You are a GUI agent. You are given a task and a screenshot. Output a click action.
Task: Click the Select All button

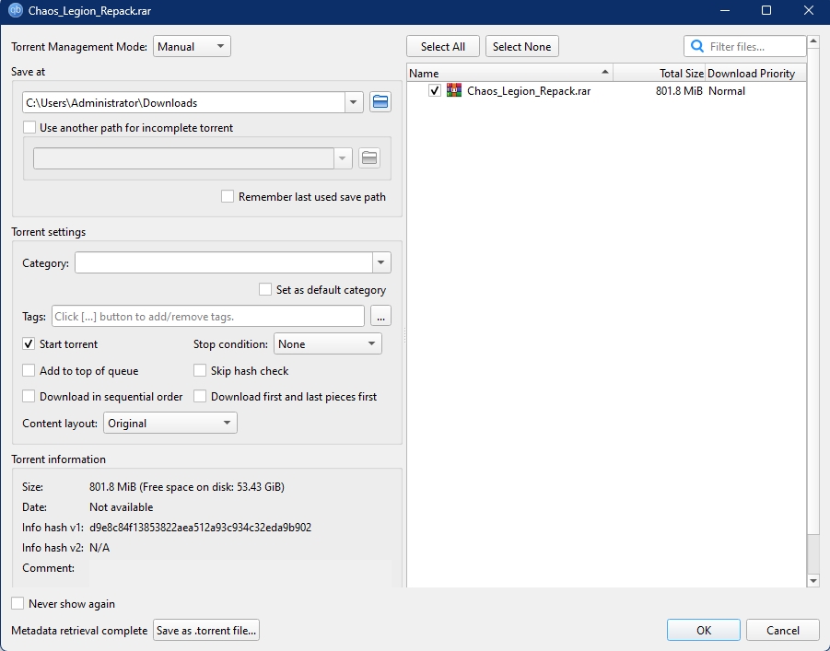click(x=443, y=47)
